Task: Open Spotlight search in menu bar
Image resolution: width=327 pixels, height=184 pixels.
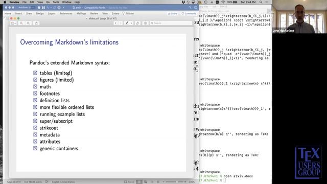Action: tap(261, 2)
